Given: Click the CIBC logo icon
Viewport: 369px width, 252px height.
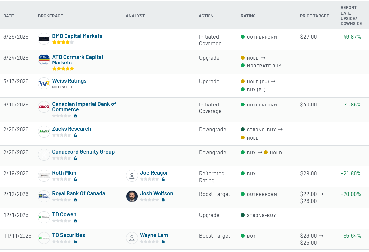Looking at the screenshot, I should point(44,107).
